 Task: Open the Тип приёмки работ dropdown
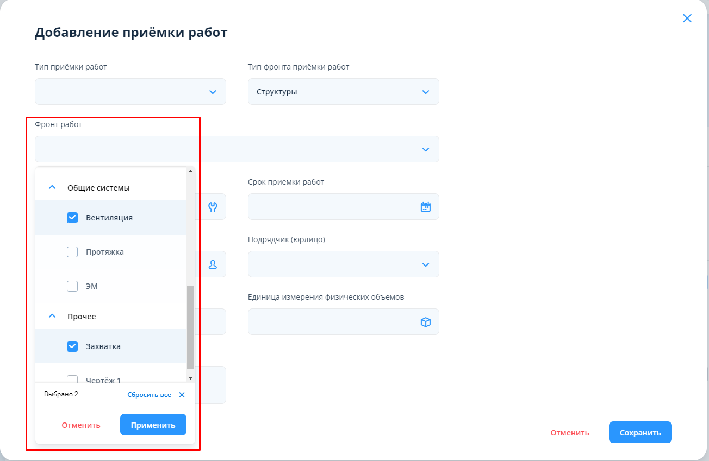130,92
